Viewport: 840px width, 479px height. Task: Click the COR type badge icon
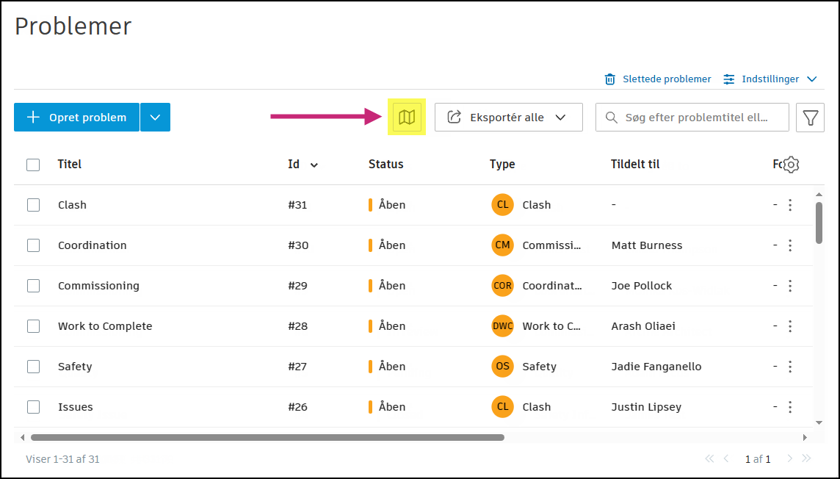pos(502,286)
